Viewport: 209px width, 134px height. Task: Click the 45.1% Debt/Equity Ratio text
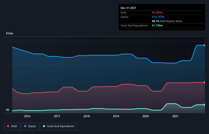point(167,21)
